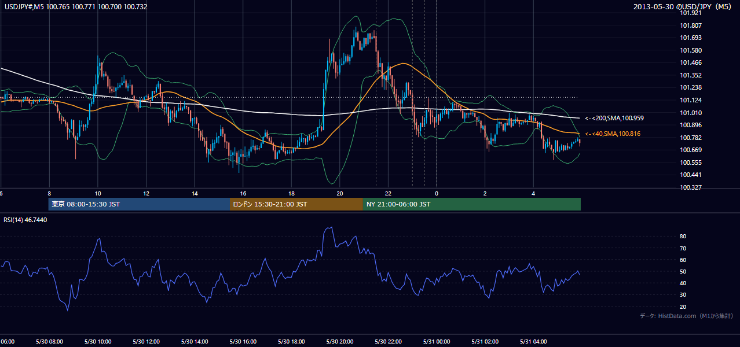The height and width of the screenshot is (347, 740).
Task: Click the Tokyo 08:00-15:30 JST session bar
Action: click(x=139, y=204)
